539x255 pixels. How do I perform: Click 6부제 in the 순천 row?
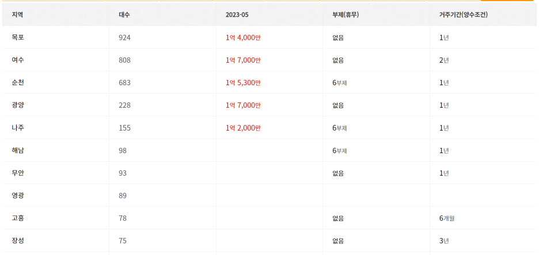tap(340, 83)
